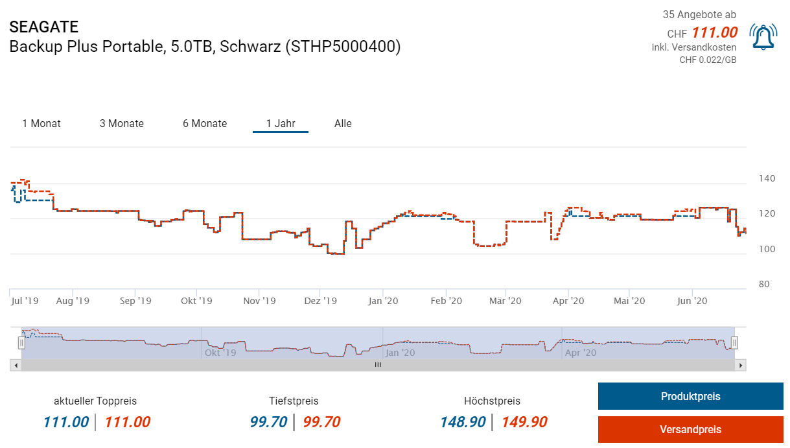The width and height of the screenshot is (790, 448).
Task: Click the horizontal scrollbar center grip
Action: click(x=378, y=365)
